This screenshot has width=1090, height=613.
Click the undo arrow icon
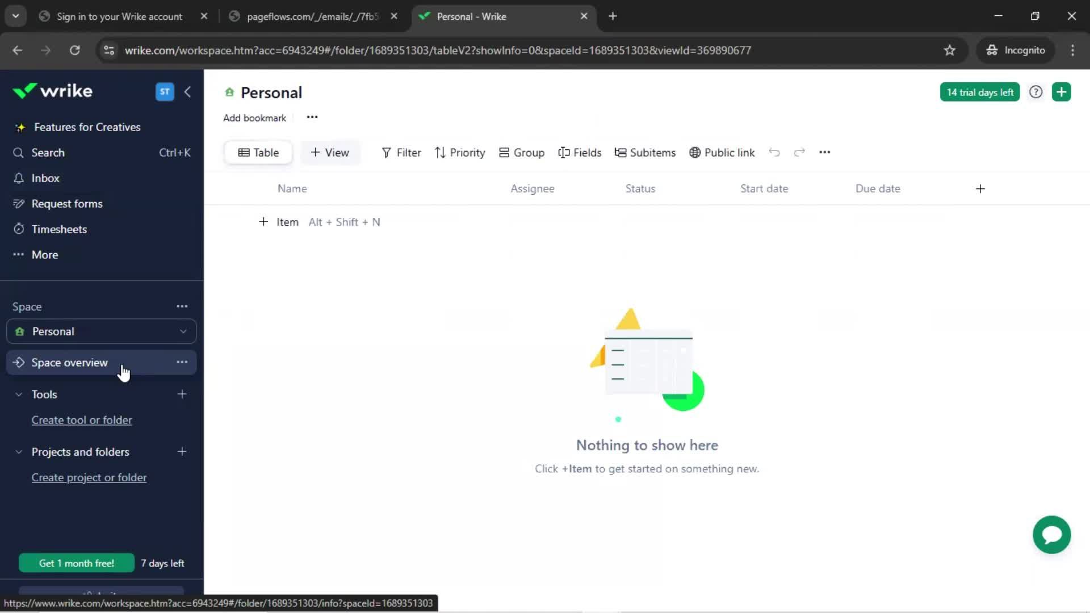coord(774,152)
